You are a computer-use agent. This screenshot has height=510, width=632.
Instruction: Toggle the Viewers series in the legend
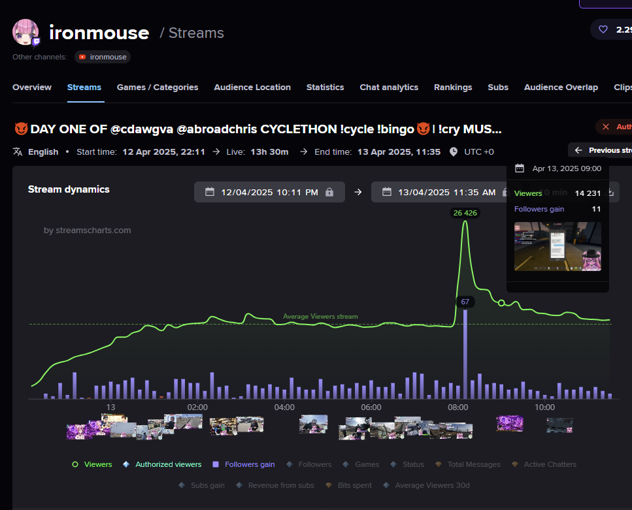92,464
